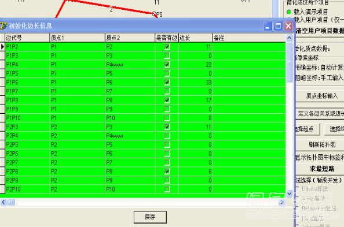This screenshot has width=344, height=227.
Task: Click the 显示拓扑图中标签 button
Action: 320,157
